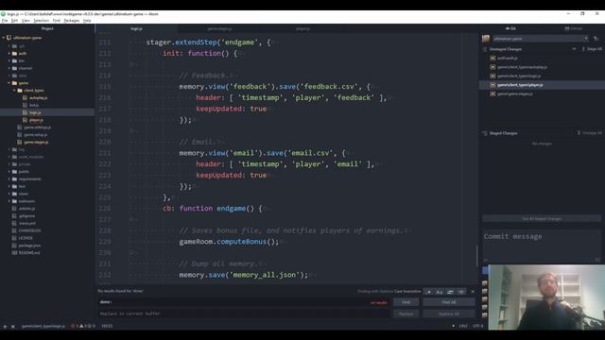Switch to the logic.js editor tab
This screenshot has width=605, height=340.
[x=136, y=29]
